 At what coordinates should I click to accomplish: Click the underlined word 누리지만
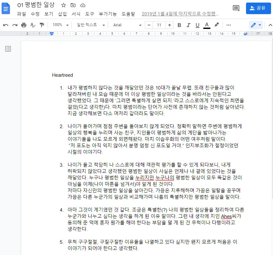tap(145, 178)
